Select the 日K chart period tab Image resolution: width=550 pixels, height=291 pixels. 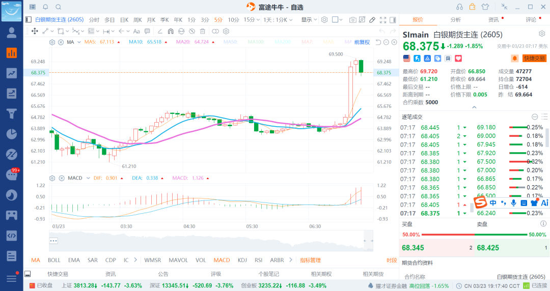click(124, 20)
